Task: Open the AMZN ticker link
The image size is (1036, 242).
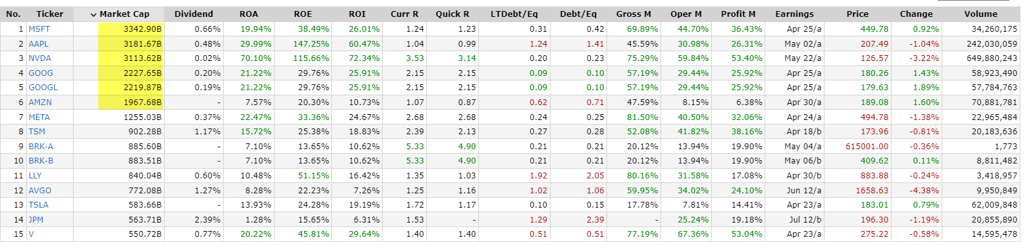Action: [40, 103]
